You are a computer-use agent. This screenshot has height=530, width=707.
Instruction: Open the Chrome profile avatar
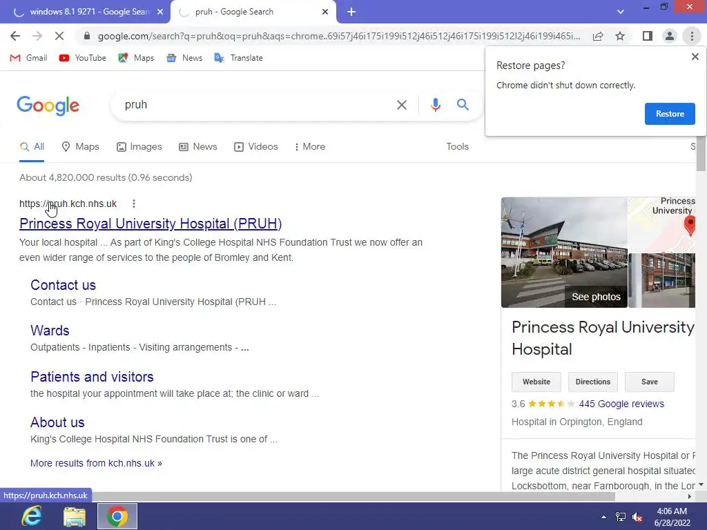670,36
